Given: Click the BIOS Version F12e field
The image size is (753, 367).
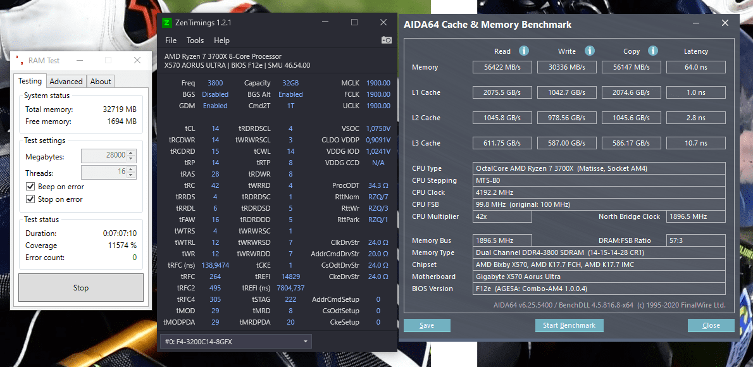Looking at the screenshot, I should [x=599, y=289].
